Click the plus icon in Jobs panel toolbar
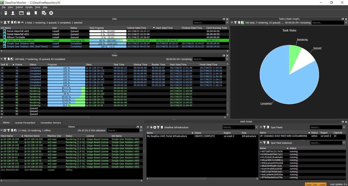The width and height of the screenshot is (348, 186). point(19,22)
